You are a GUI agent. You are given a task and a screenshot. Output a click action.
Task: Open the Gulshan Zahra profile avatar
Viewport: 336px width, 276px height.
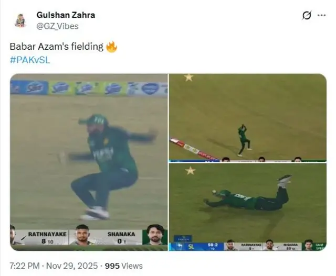pos(20,20)
